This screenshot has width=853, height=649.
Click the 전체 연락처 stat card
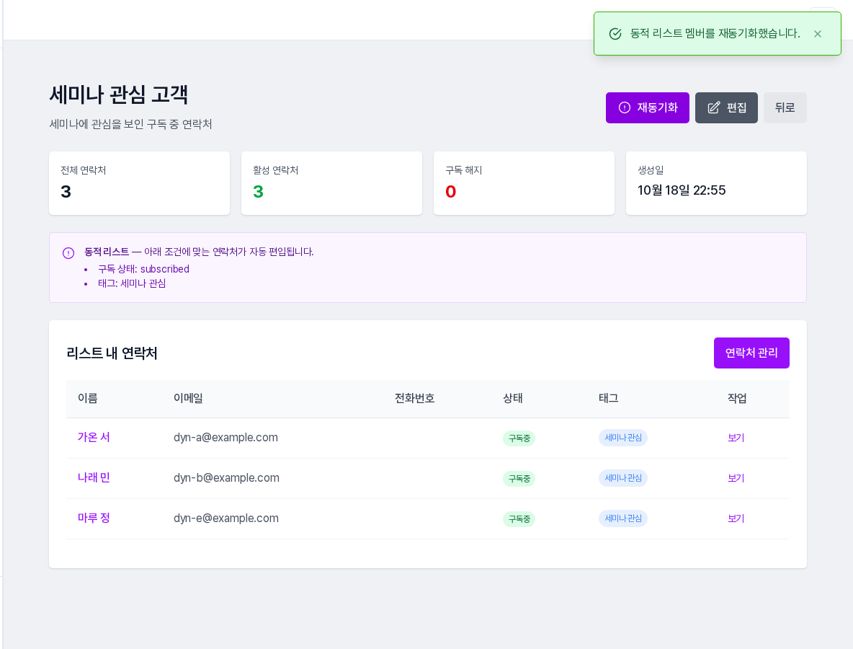coord(139,183)
